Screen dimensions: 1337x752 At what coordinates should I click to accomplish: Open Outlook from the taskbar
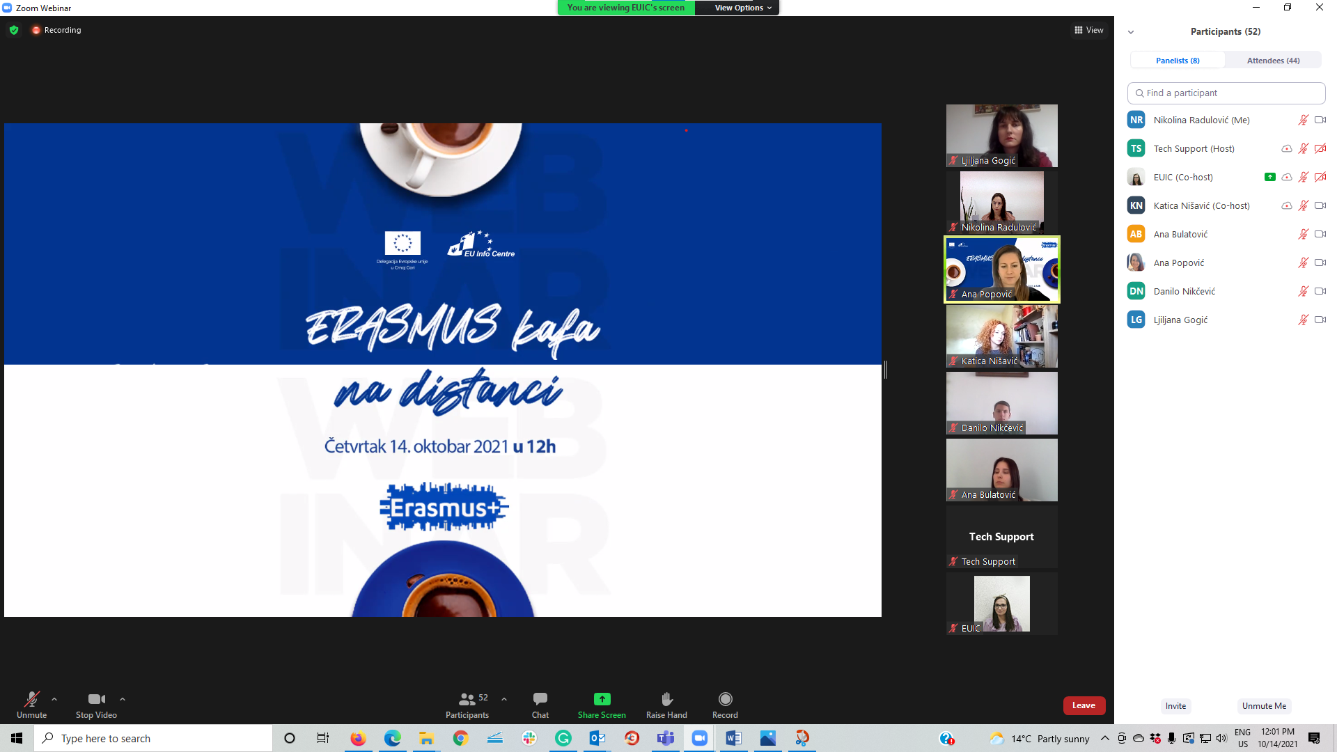597,738
